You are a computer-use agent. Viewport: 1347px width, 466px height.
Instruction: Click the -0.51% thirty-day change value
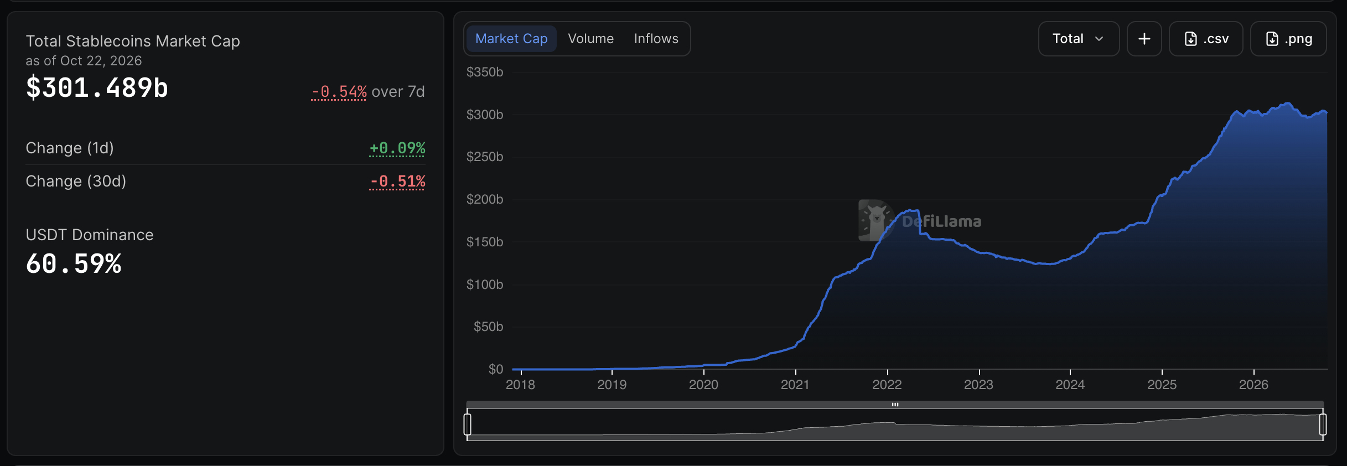[x=397, y=182]
